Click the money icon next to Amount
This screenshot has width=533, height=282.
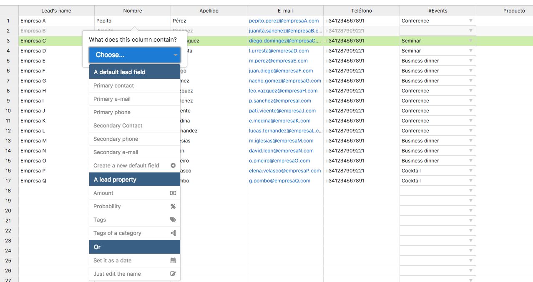tap(173, 193)
